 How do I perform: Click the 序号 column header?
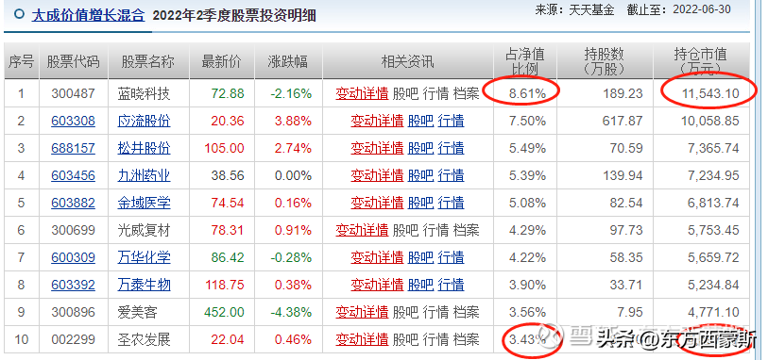click(21, 61)
